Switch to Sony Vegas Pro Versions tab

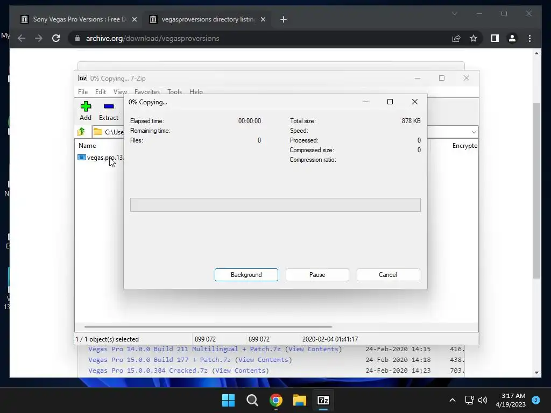pyautogui.click(x=79, y=19)
